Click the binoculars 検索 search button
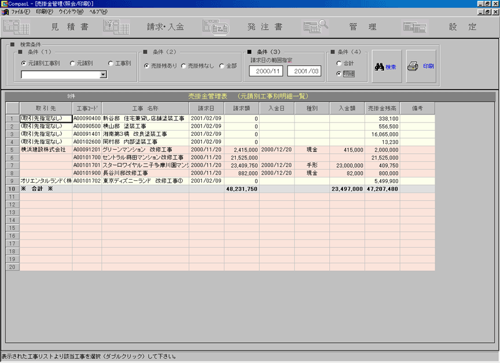500x363 pixels. pos(387,66)
